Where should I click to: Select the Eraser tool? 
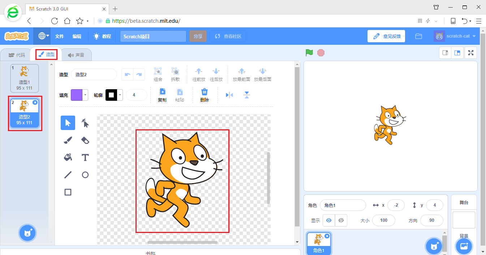coord(85,140)
